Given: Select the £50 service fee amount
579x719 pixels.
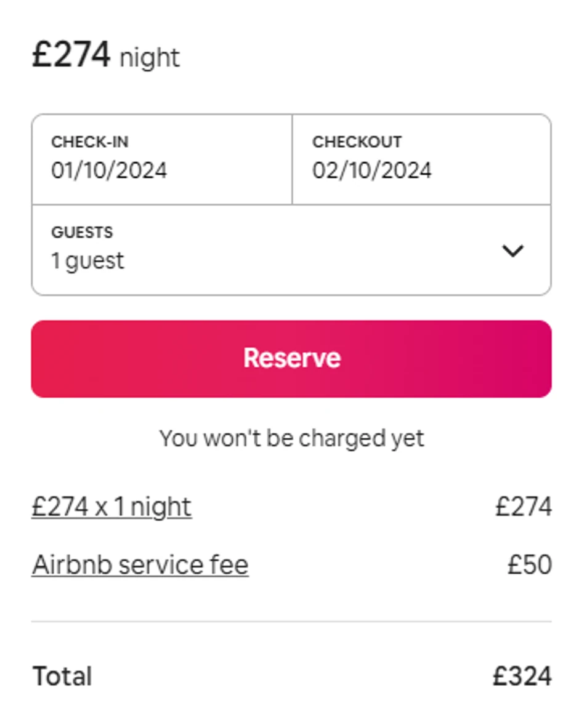Looking at the screenshot, I should 529,565.
